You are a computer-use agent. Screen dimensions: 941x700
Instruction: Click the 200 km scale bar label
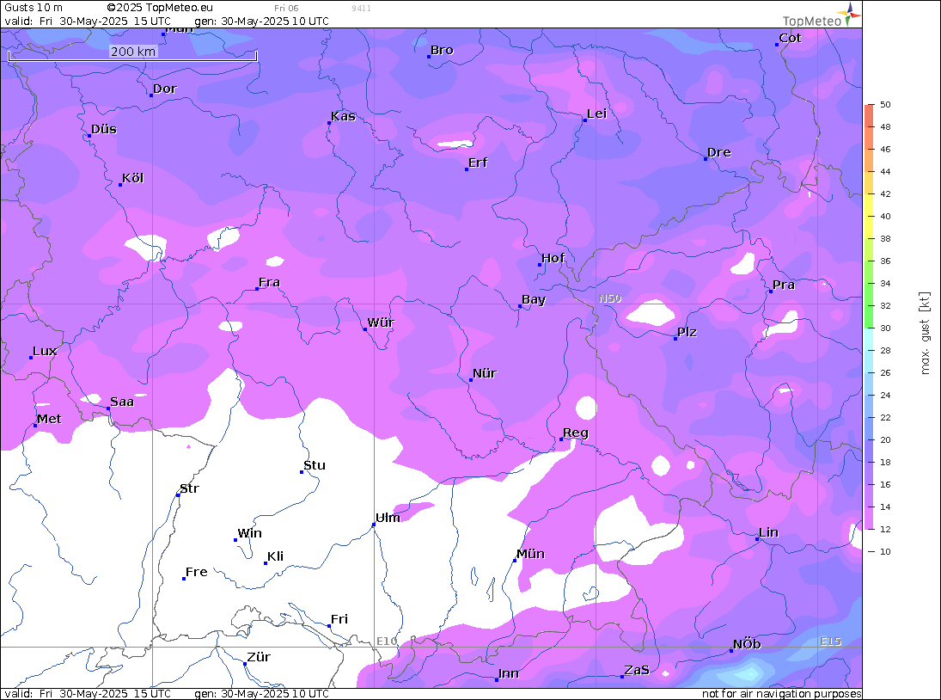[x=133, y=52]
